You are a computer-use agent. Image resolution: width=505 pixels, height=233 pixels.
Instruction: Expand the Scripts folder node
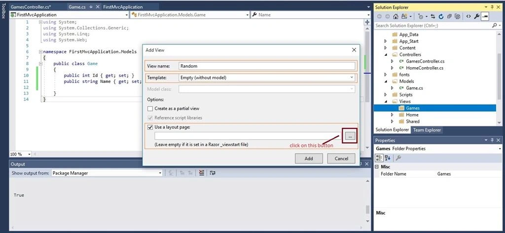386,95
